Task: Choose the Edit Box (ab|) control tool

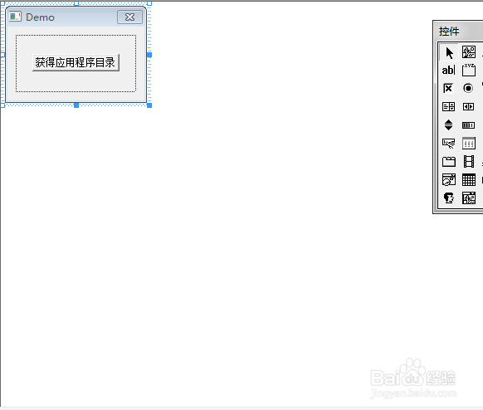Action: [448, 71]
